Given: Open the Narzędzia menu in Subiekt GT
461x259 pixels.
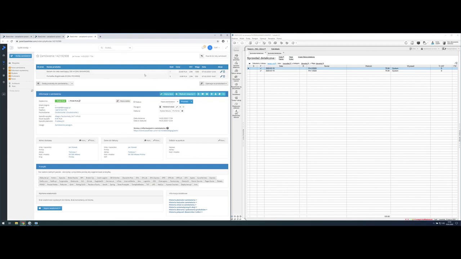Looking at the screenshot, I should coord(271,38).
